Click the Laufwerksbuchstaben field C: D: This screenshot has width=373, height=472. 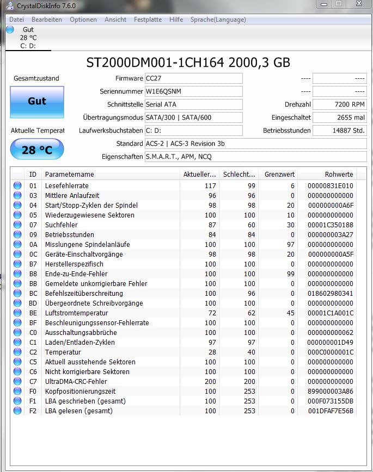click(194, 131)
